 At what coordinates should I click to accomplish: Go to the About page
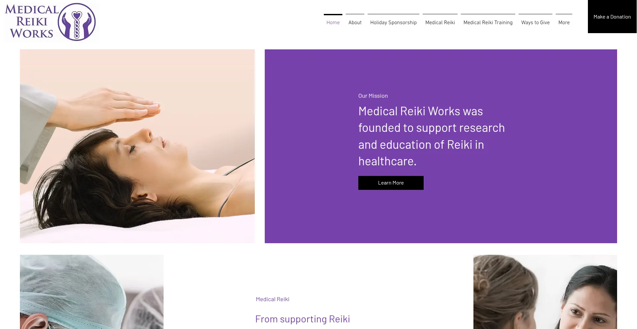coord(355,22)
